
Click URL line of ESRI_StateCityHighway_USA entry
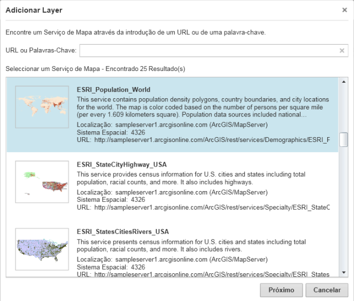(x=203, y=207)
